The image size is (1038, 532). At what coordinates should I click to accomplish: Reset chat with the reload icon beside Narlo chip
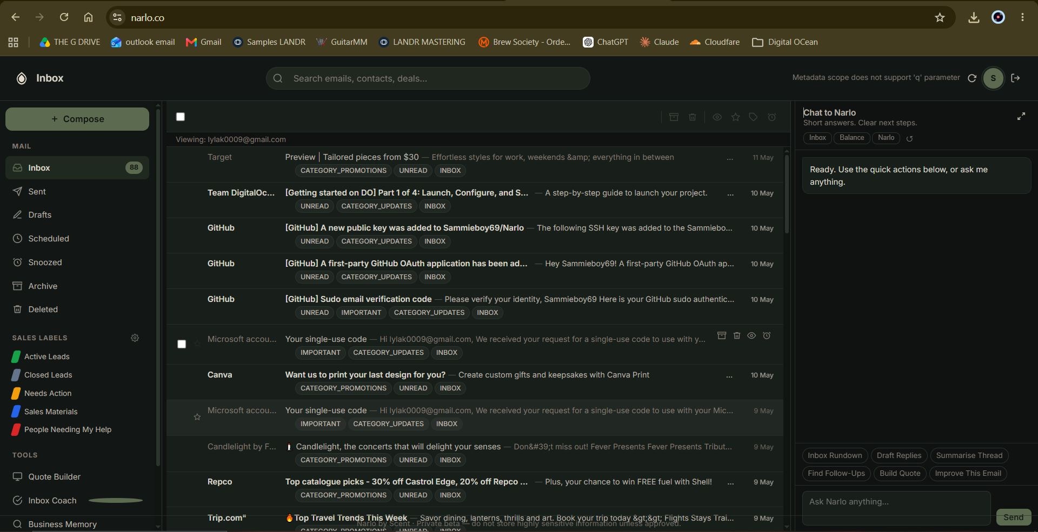[909, 139]
